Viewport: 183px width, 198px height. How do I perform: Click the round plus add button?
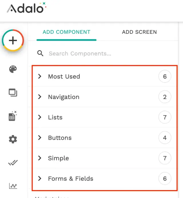[13, 41]
